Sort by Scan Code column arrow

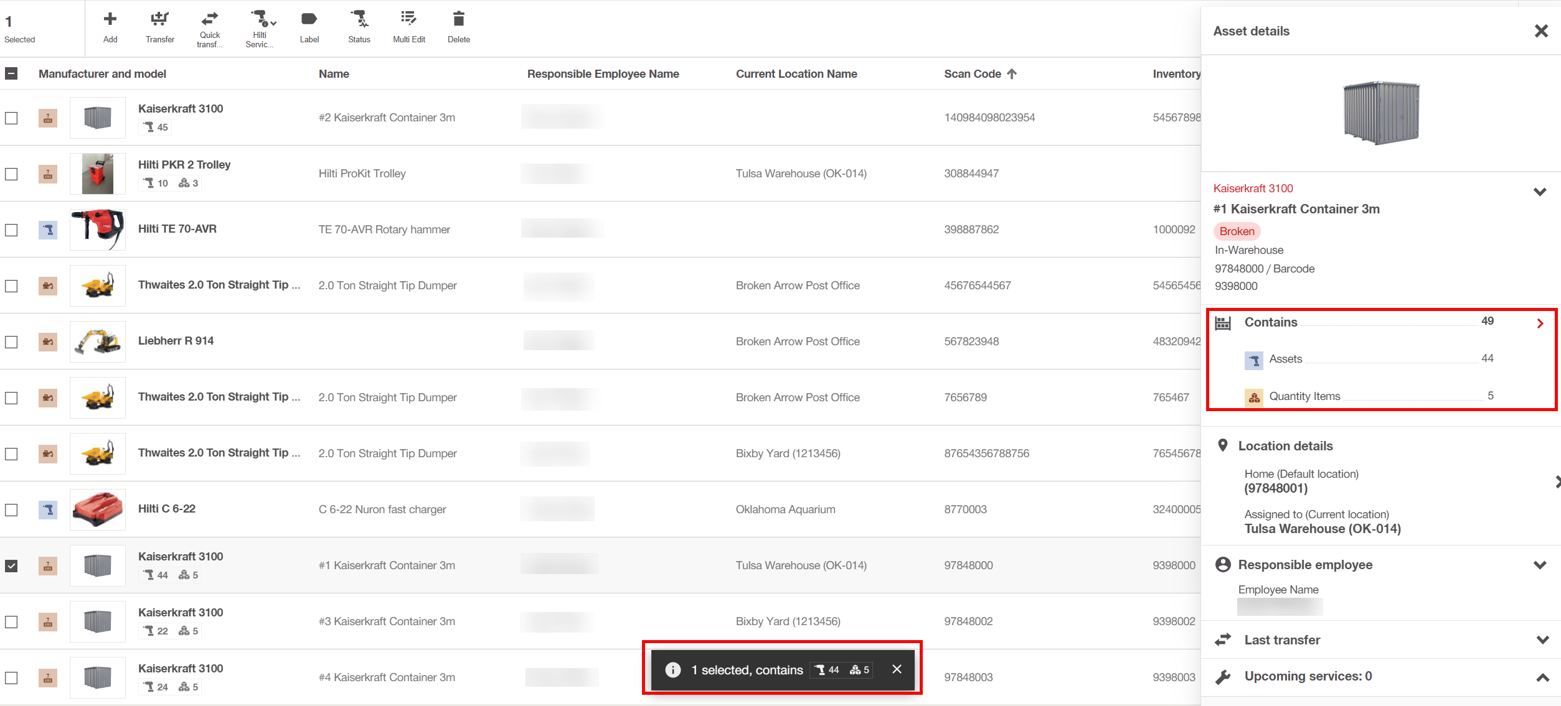click(x=1012, y=73)
